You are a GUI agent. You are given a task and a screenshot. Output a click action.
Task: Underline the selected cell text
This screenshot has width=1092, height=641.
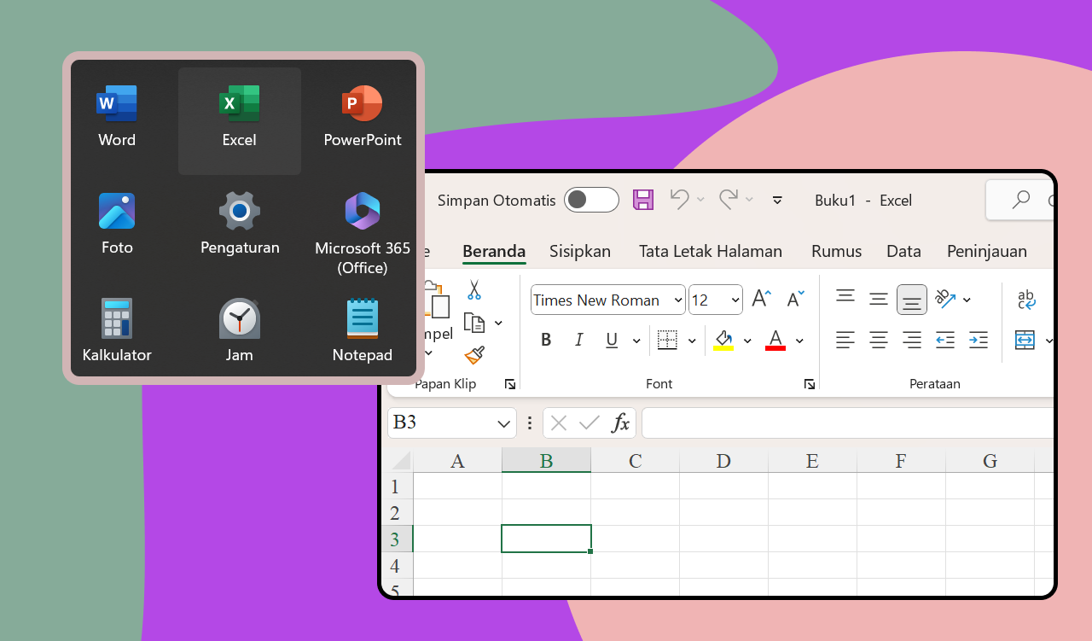[611, 340]
